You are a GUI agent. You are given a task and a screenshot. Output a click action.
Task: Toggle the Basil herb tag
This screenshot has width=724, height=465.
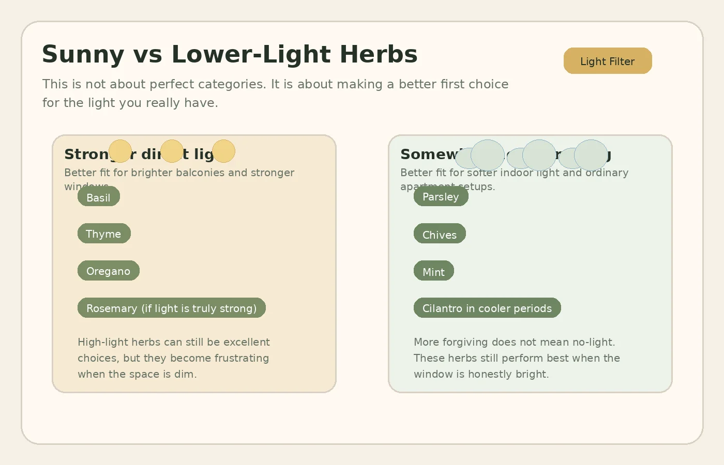click(98, 196)
